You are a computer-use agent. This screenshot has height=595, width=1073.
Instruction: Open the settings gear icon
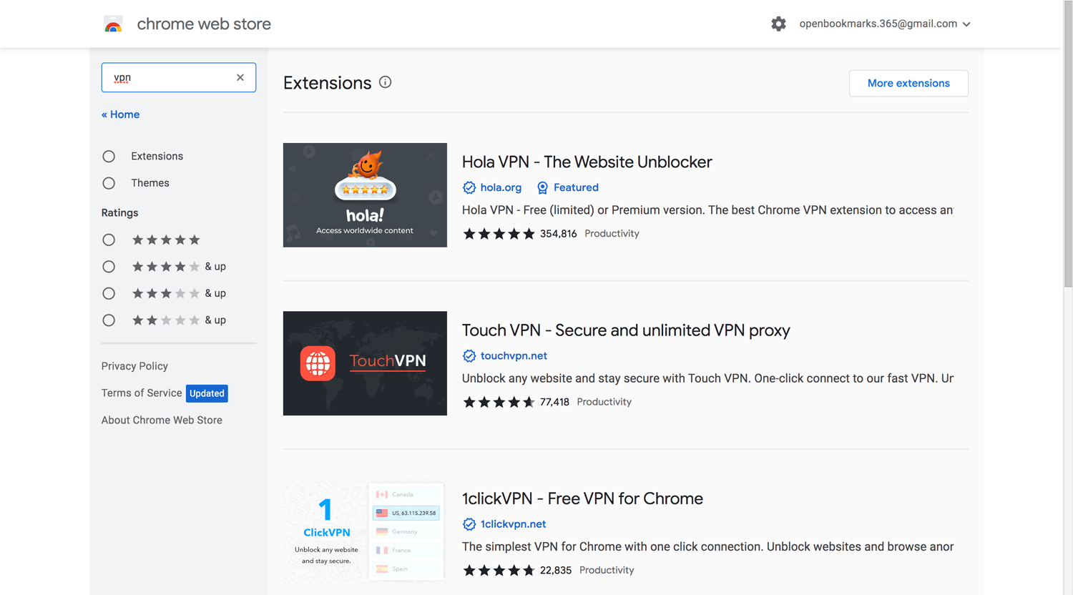[778, 24]
